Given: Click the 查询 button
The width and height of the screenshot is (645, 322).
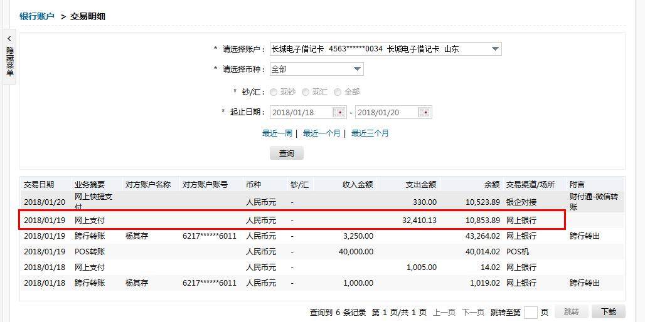Looking at the screenshot, I should 287,153.
